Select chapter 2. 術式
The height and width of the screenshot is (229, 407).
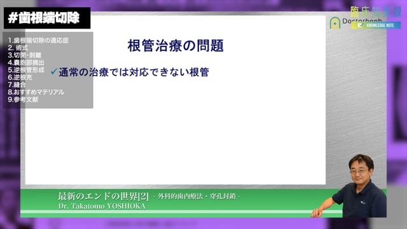(x=18, y=48)
